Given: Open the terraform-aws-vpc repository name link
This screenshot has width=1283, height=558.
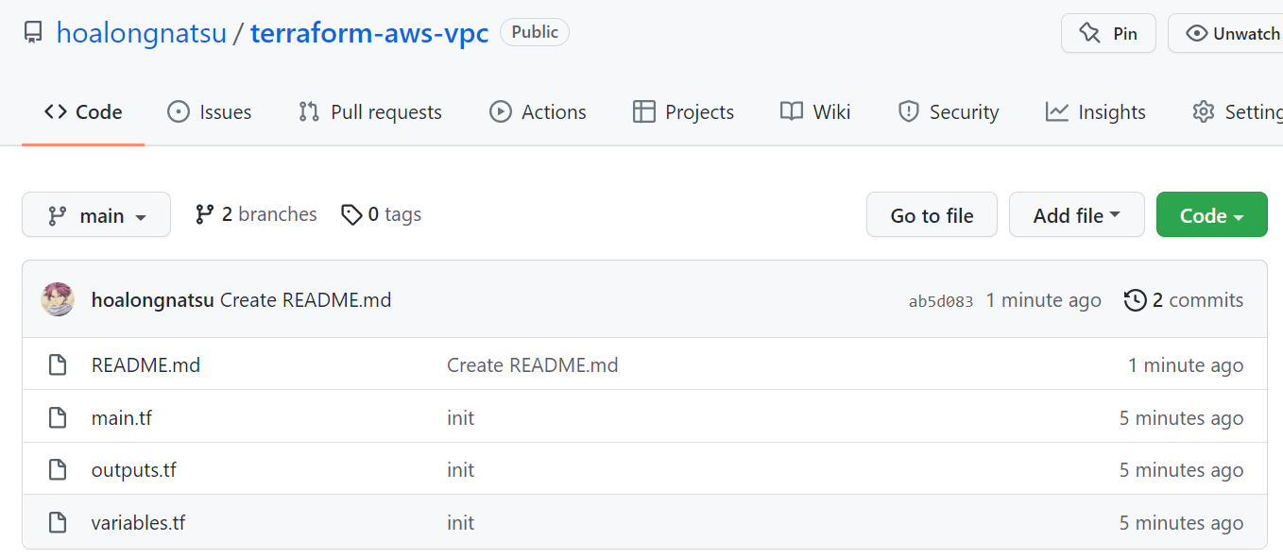Looking at the screenshot, I should [x=369, y=34].
